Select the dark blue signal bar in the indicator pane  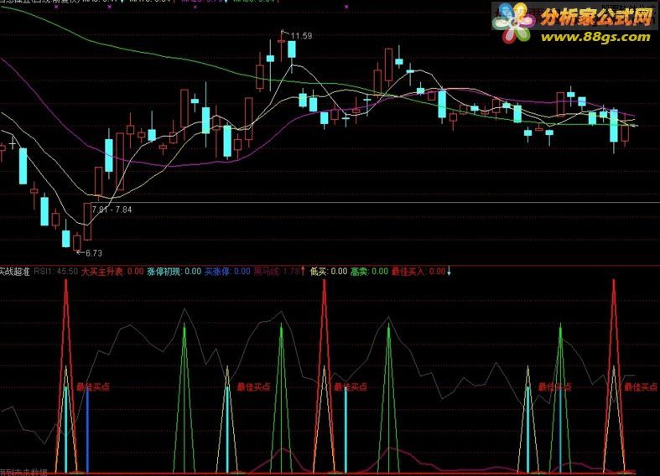pos(87,429)
